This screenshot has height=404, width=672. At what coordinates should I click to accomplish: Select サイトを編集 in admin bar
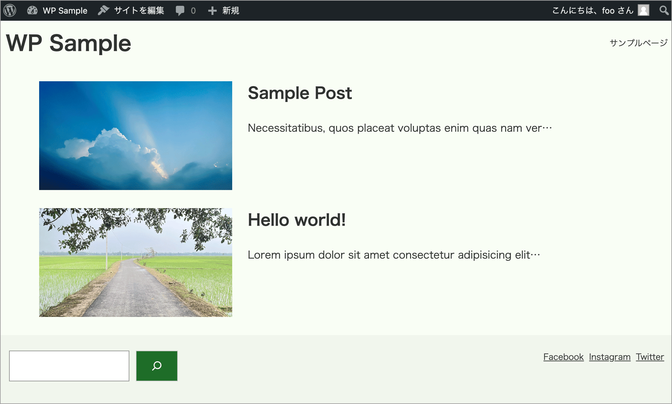click(x=139, y=11)
